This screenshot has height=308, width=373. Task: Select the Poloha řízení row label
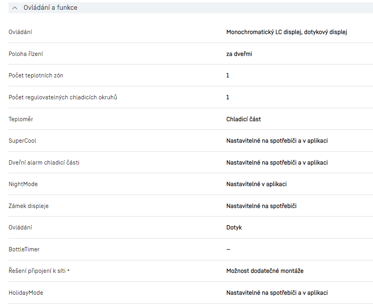(26, 54)
